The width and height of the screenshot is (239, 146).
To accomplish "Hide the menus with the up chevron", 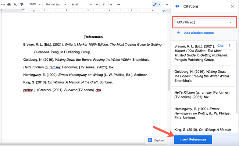I will 167,4.
